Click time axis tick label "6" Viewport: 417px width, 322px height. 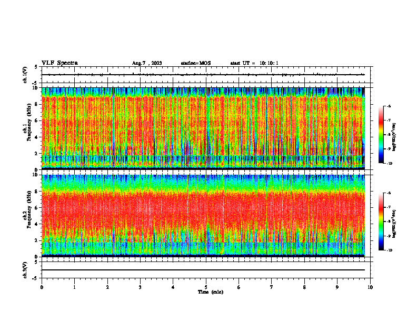239,287
